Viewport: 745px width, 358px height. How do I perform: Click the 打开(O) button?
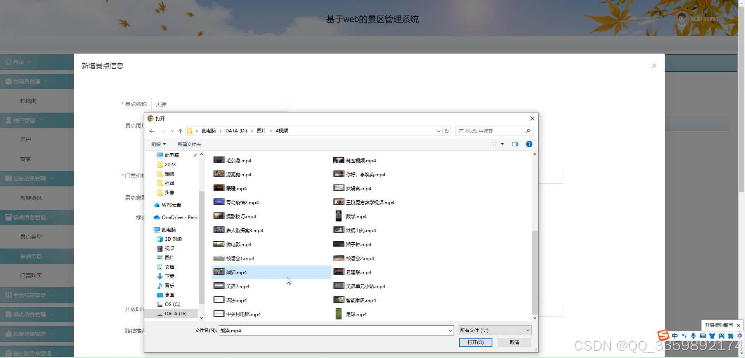click(475, 342)
